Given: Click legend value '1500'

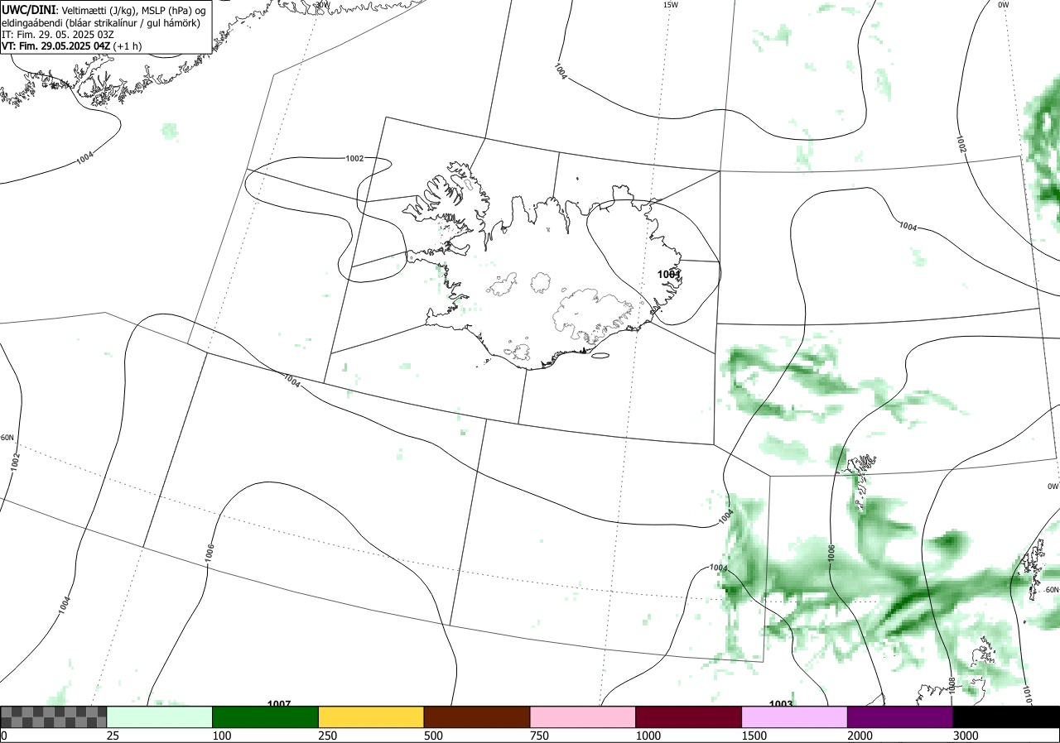Looking at the screenshot, I should pyautogui.click(x=754, y=736).
